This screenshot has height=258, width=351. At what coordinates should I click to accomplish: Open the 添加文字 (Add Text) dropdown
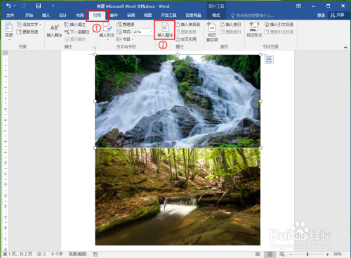click(29, 25)
